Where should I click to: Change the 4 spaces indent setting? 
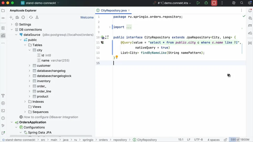click(x=213, y=140)
